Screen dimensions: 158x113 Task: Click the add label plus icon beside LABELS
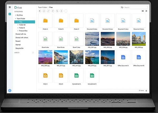coord(33,53)
